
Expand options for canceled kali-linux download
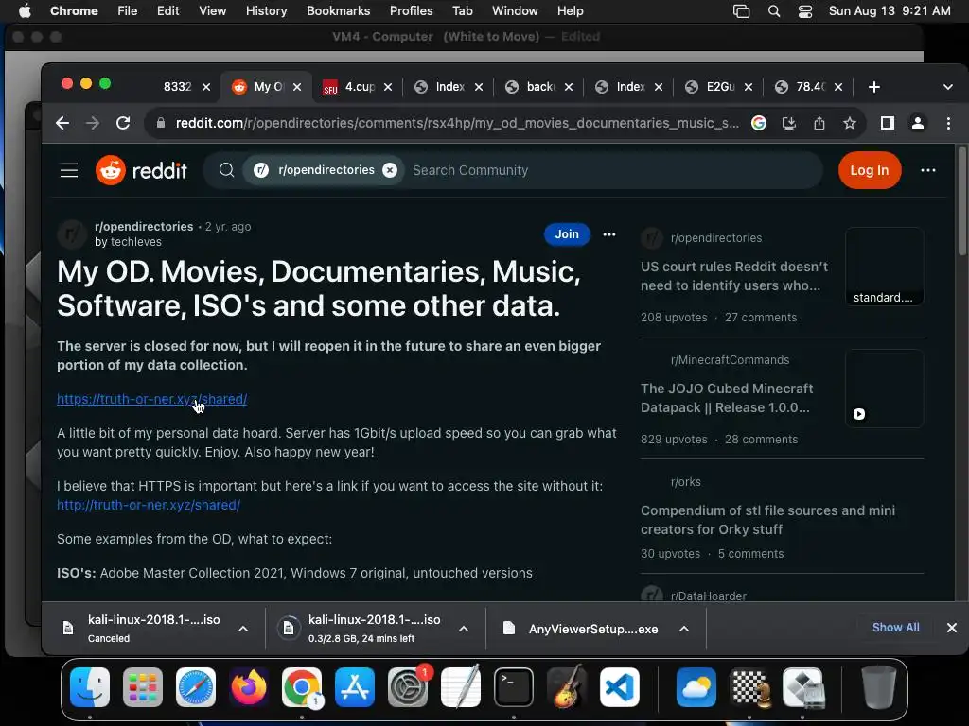pos(243,629)
